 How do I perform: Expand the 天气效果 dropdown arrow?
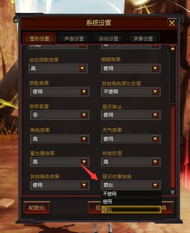click(155, 139)
